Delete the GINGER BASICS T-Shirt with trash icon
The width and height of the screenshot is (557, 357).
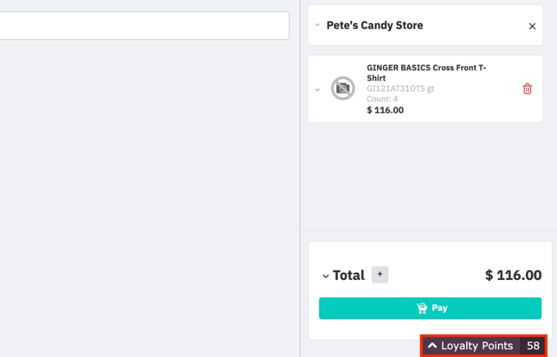(527, 89)
